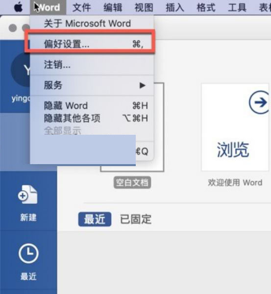Expand the 服务 submenu
This screenshot has height=294, width=271.
point(92,85)
